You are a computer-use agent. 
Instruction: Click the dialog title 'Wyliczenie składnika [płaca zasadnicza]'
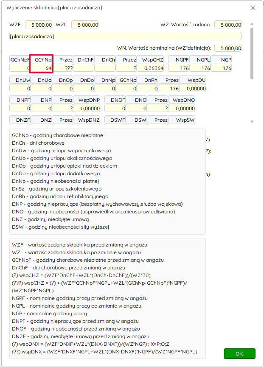pyautogui.click(x=54, y=8)
